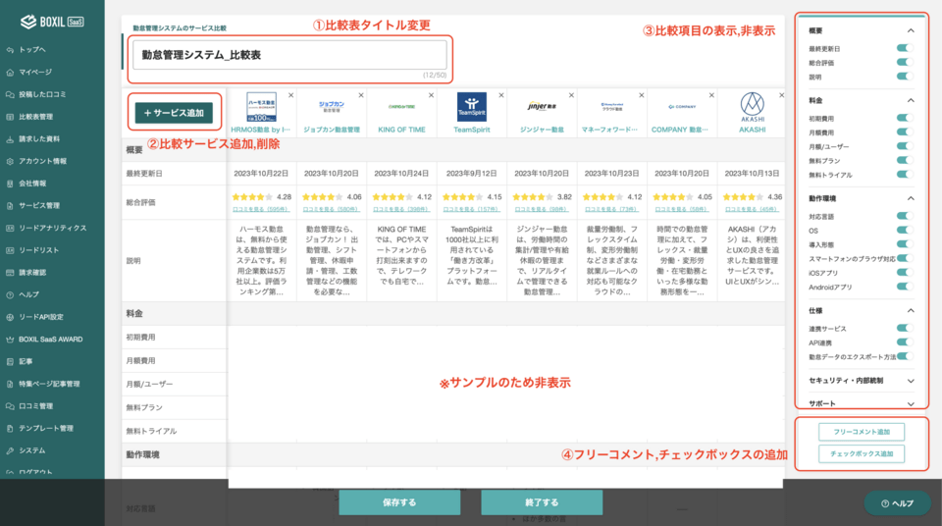Remove HRMOS勤怠 from the comparison
The height and width of the screenshot is (526, 942).
tap(290, 95)
